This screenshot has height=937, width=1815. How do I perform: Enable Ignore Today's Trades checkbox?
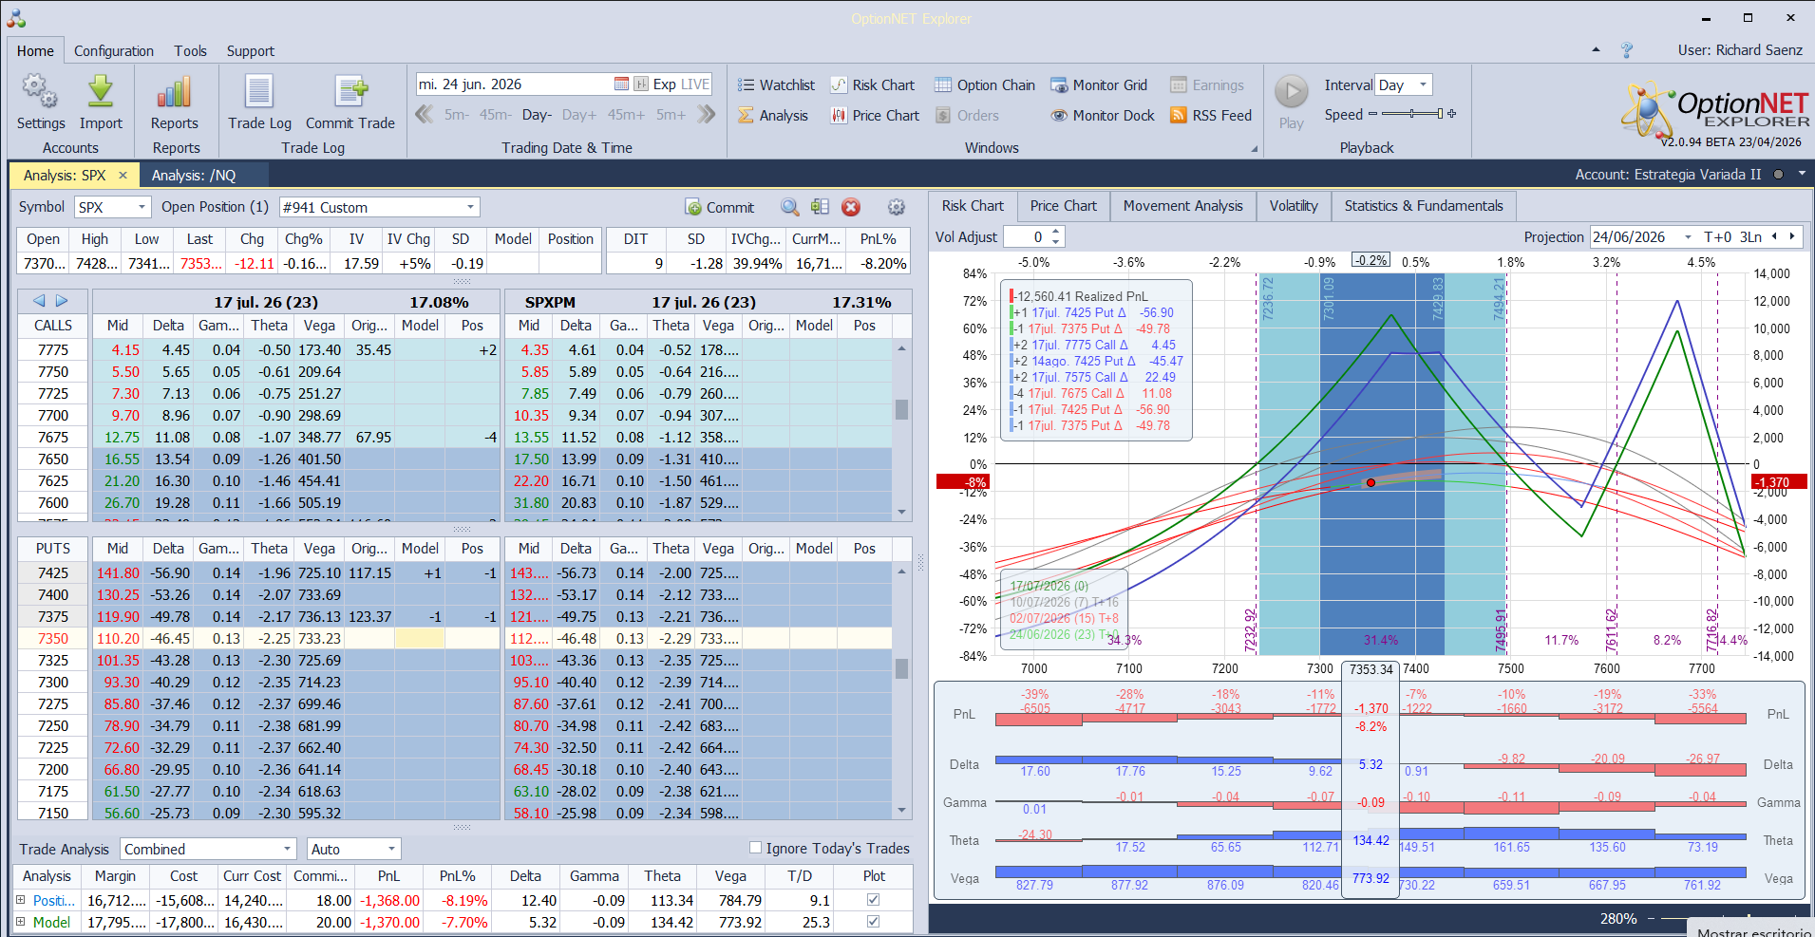pyautogui.click(x=756, y=848)
